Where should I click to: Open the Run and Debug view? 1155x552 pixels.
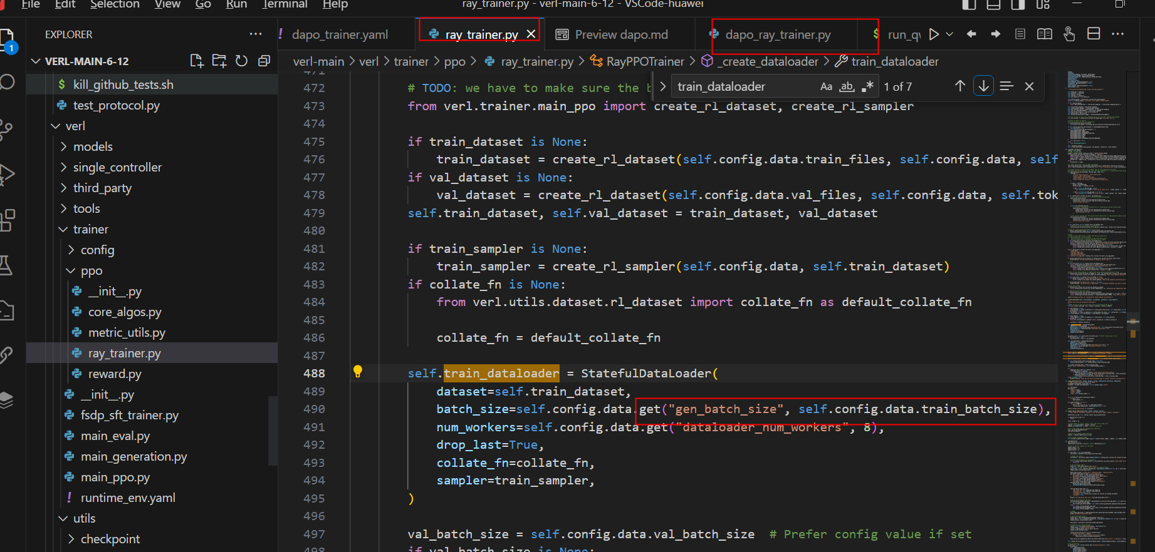tap(6, 174)
